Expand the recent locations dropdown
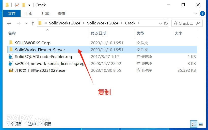 tap(26, 23)
